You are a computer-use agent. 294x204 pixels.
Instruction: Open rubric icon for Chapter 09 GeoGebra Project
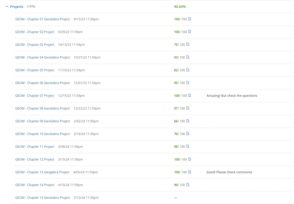click(188, 121)
